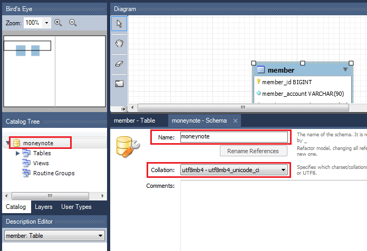Select the eraser tool
The image size is (367, 251).
pos(119,63)
